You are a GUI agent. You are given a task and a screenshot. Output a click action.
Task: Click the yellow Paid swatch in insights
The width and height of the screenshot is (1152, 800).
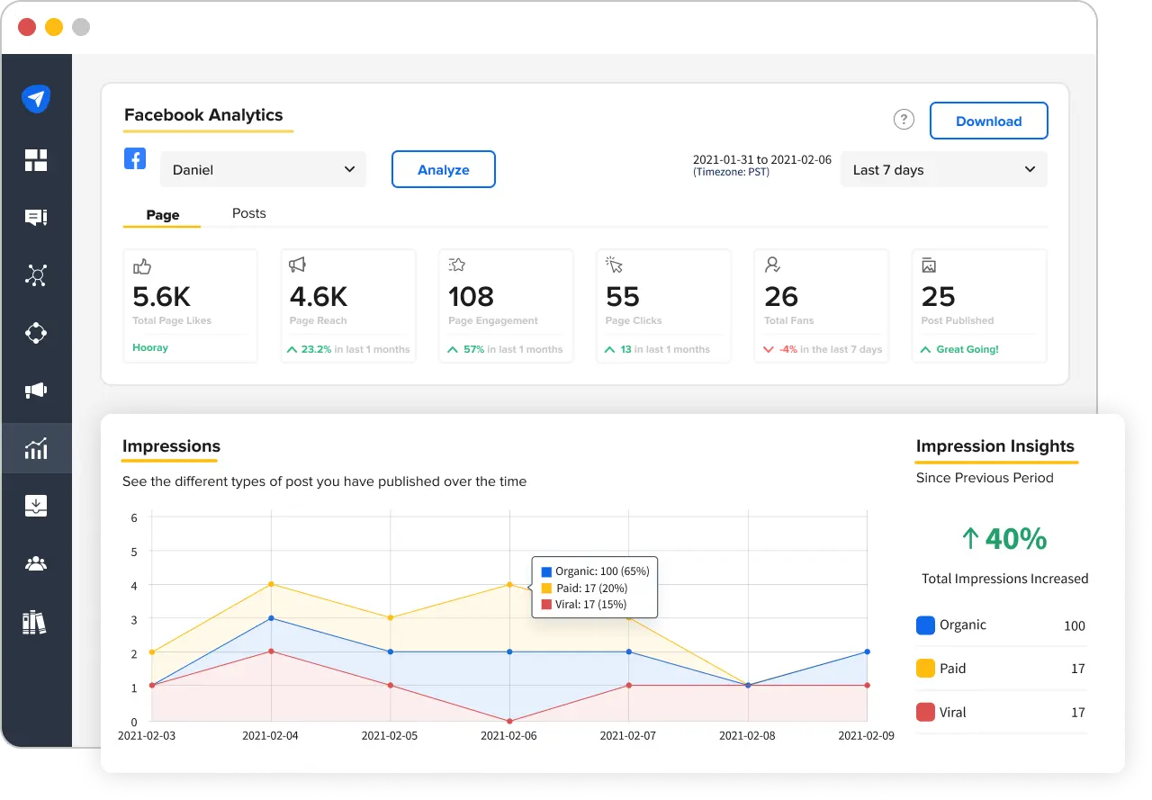click(x=925, y=669)
